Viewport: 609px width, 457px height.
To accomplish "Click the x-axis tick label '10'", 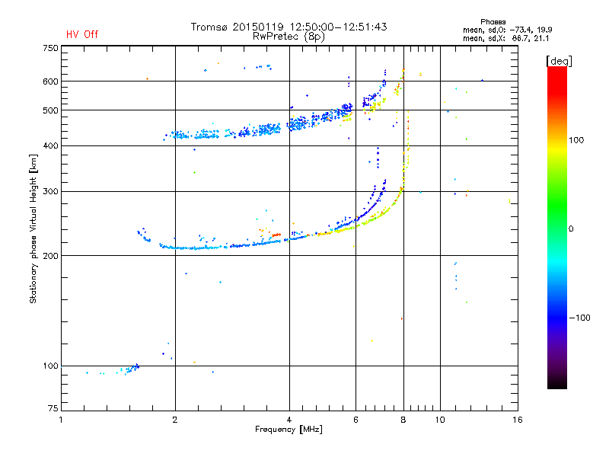I will [440, 420].
